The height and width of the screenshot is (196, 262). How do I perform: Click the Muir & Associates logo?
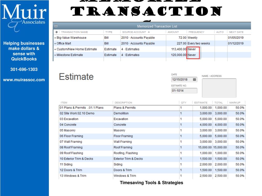[24, 18]
